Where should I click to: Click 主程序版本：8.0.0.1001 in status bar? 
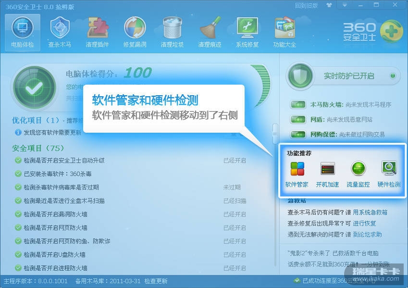pos(36,281)
